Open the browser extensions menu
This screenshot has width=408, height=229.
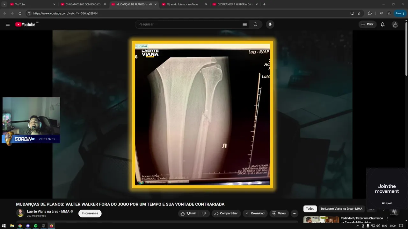click(x=370, y=13)
